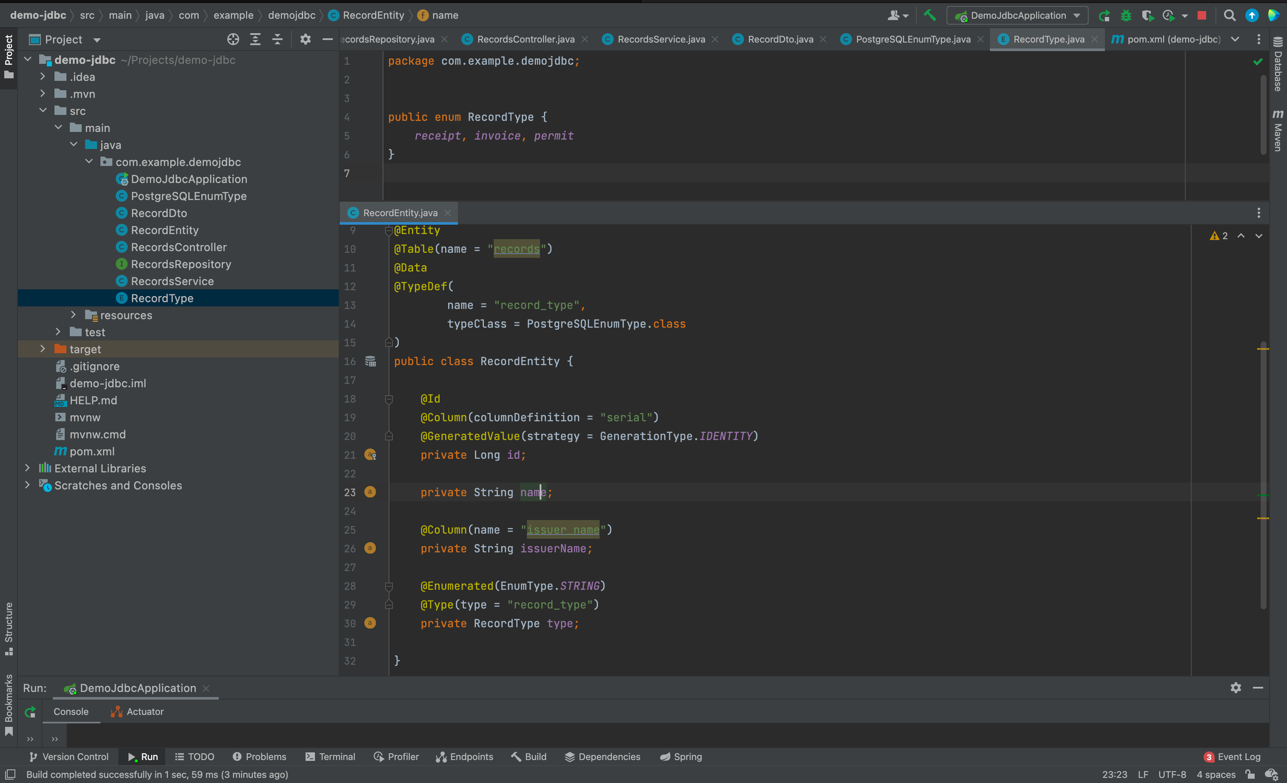Image resolution: width=1287 pixels, height=783 pixels.
Task: Open Search Everywhere magnifier
Action: pos(1230,16)
